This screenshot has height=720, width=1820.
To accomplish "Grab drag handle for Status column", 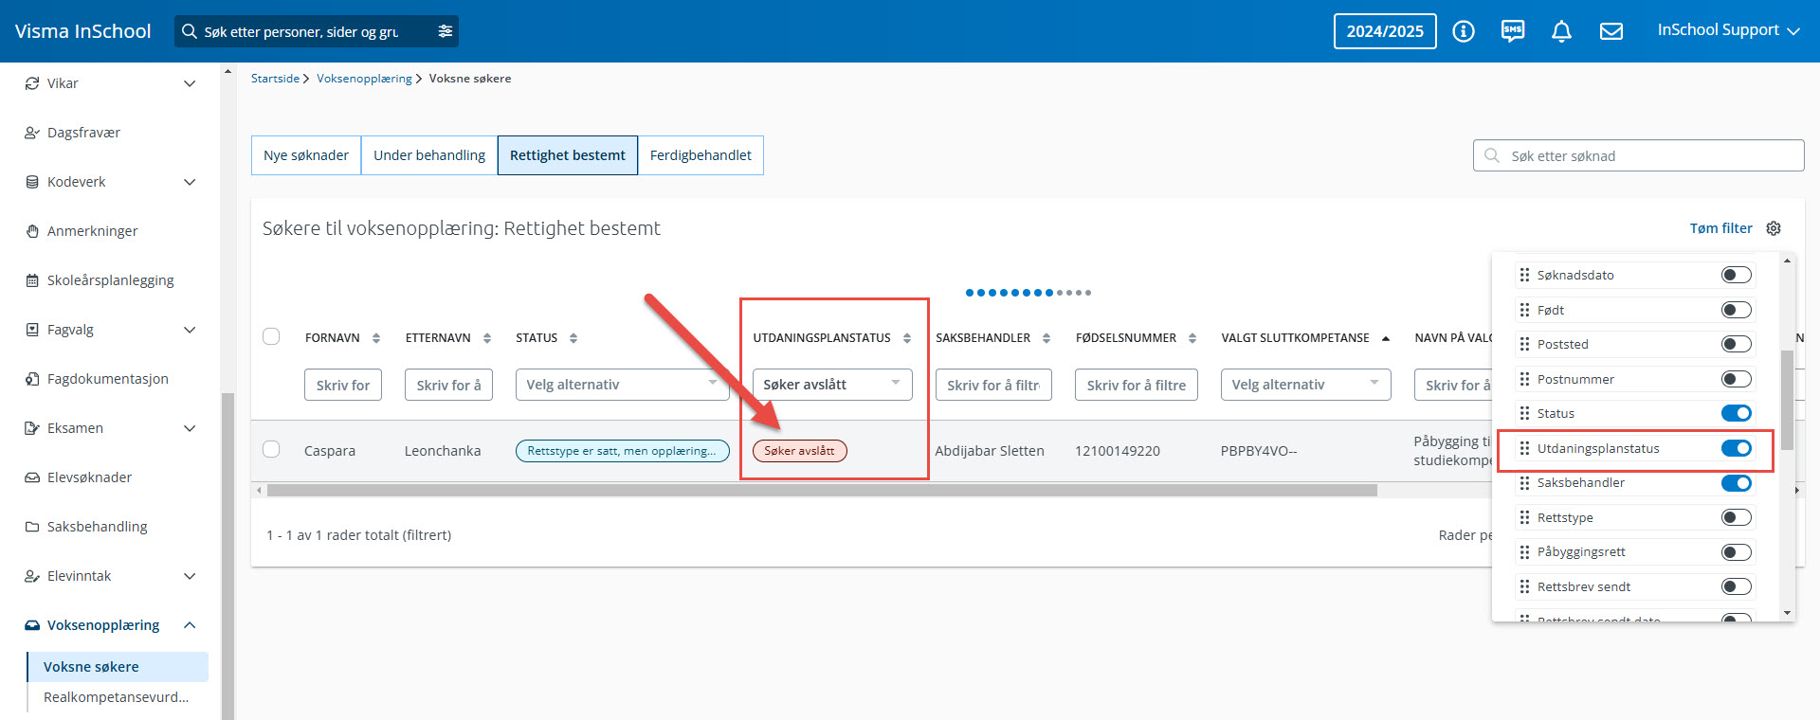I will [x=1524, y=413].
